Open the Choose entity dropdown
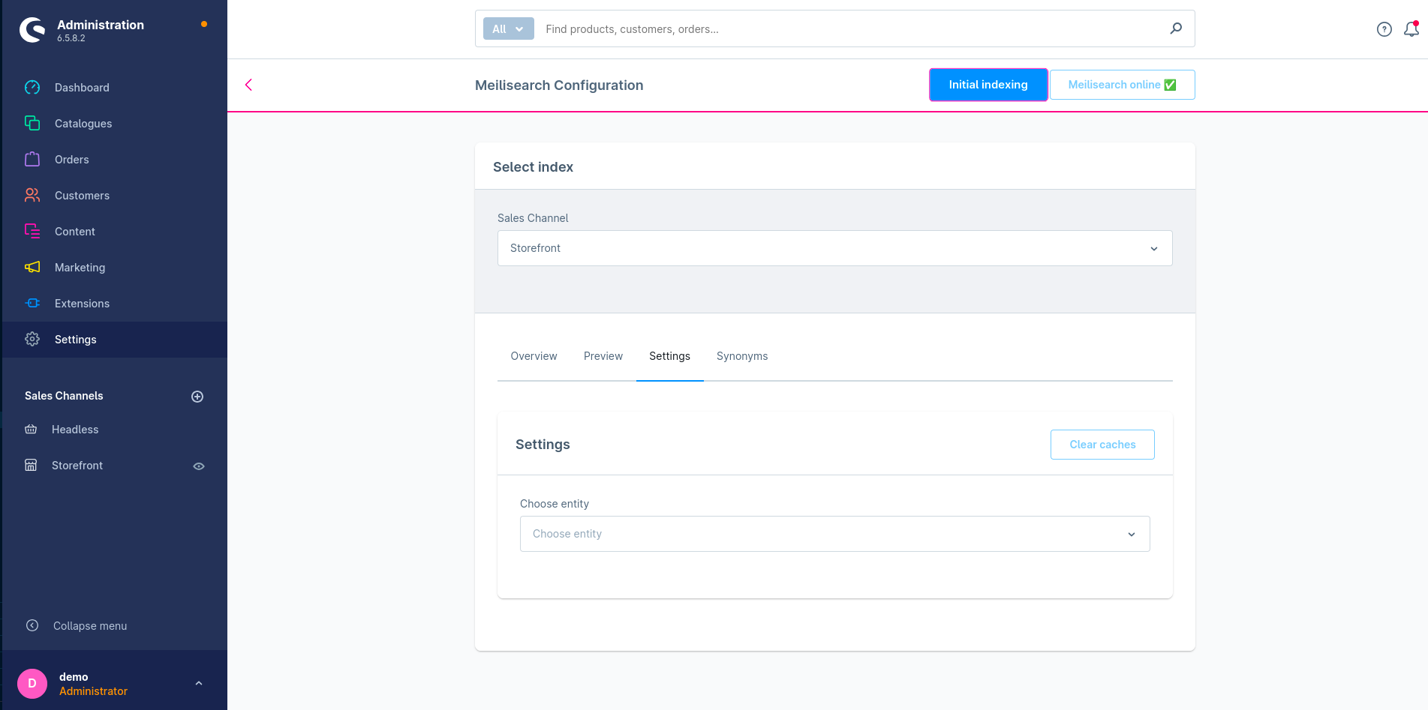Screen dimensions: 1428x710 (834, 534)
